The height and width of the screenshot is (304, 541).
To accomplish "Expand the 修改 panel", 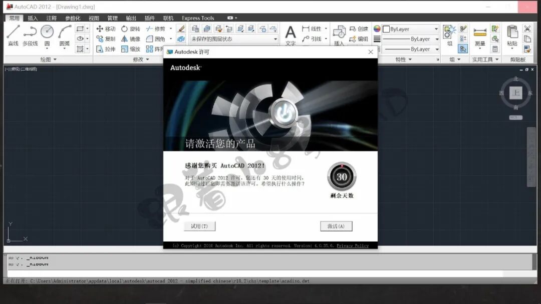I will pyautogui.click(x=141, y=59).
